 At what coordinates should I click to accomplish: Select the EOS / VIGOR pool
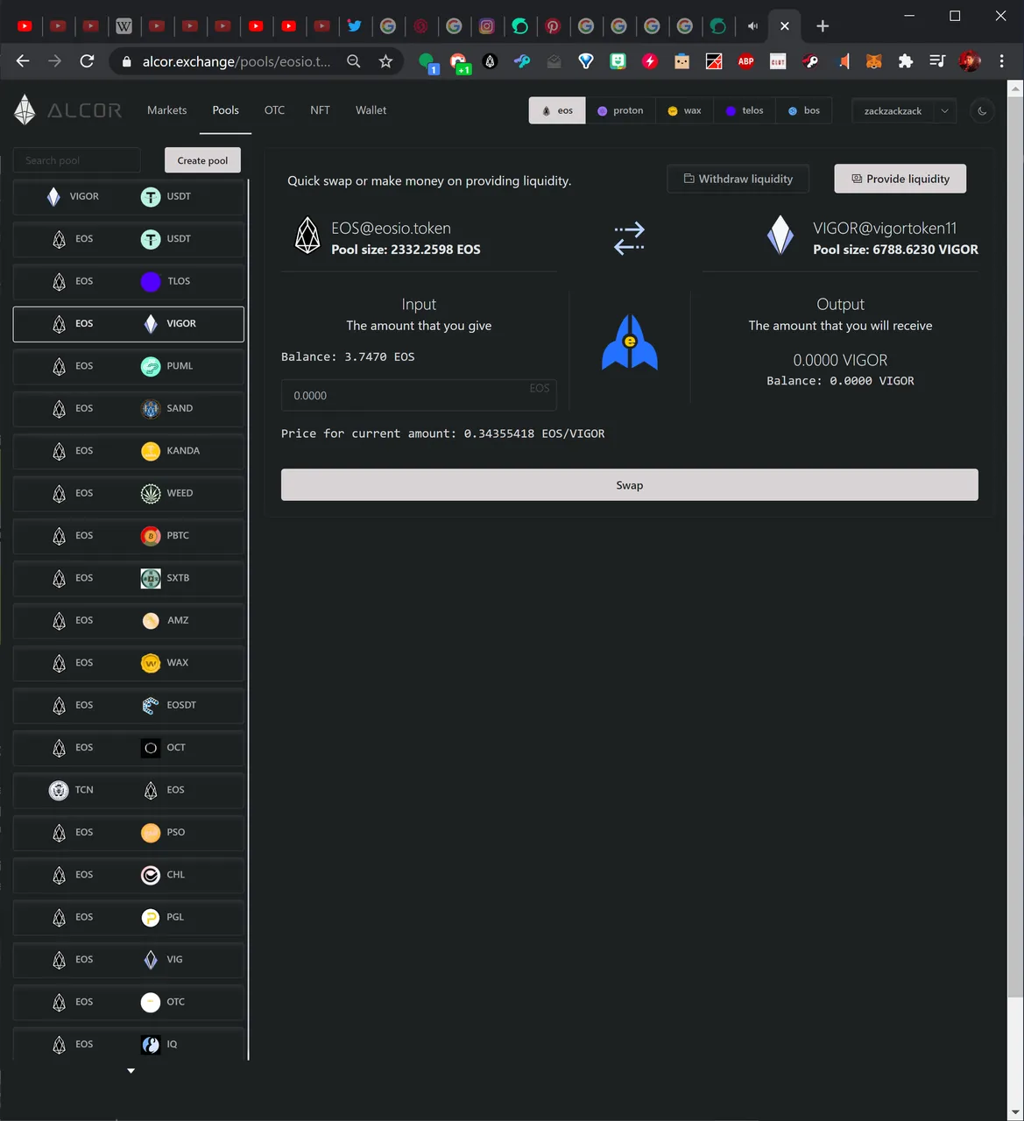[x=129, y=324]
